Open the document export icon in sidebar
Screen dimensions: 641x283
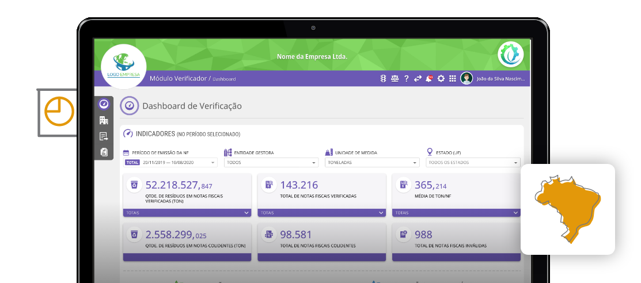coord(104,136)
